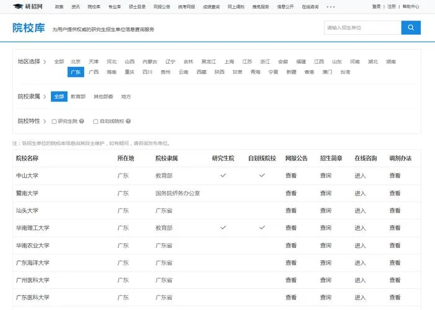Screen dimensions: 435x310
Task: Open the 专业库 navigation menu item
Action: [x=115, y=7]
